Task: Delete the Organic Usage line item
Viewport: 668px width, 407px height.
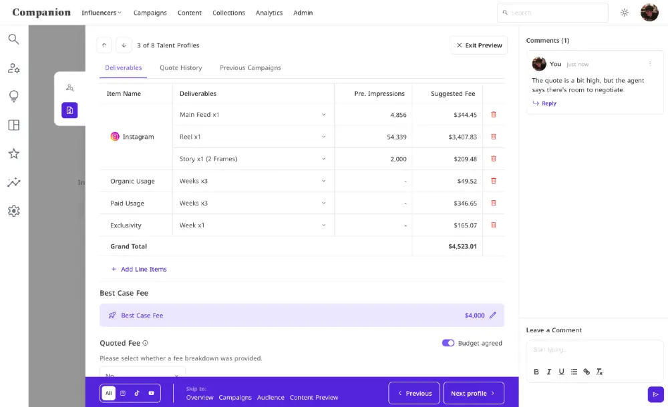Action: coord(494,181)
